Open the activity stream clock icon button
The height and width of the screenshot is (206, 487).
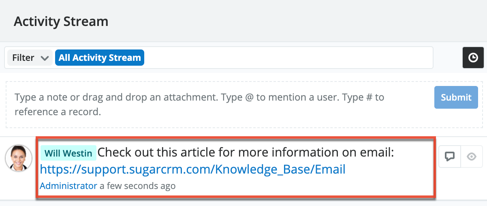pyautogui.click(x=473, y=58)
